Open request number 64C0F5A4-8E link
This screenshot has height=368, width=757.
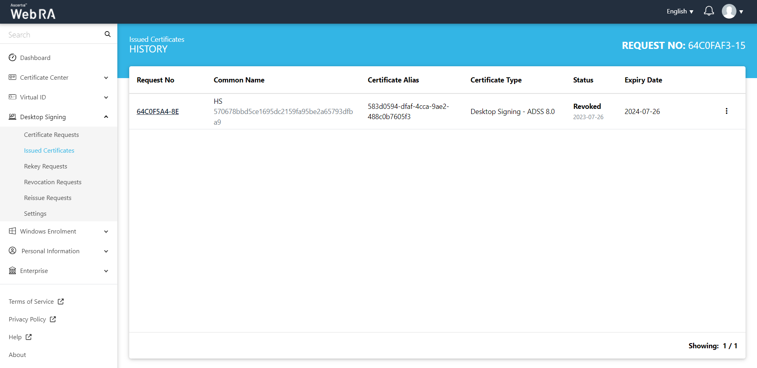tap(158, 112)
